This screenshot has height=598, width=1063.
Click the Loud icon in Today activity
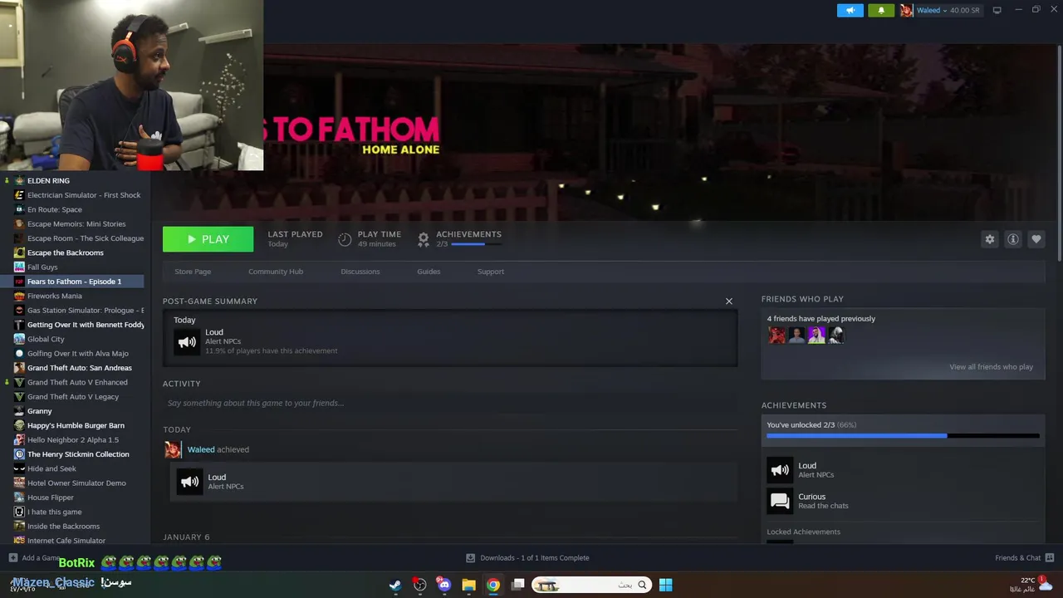click(x=189, y=482)
